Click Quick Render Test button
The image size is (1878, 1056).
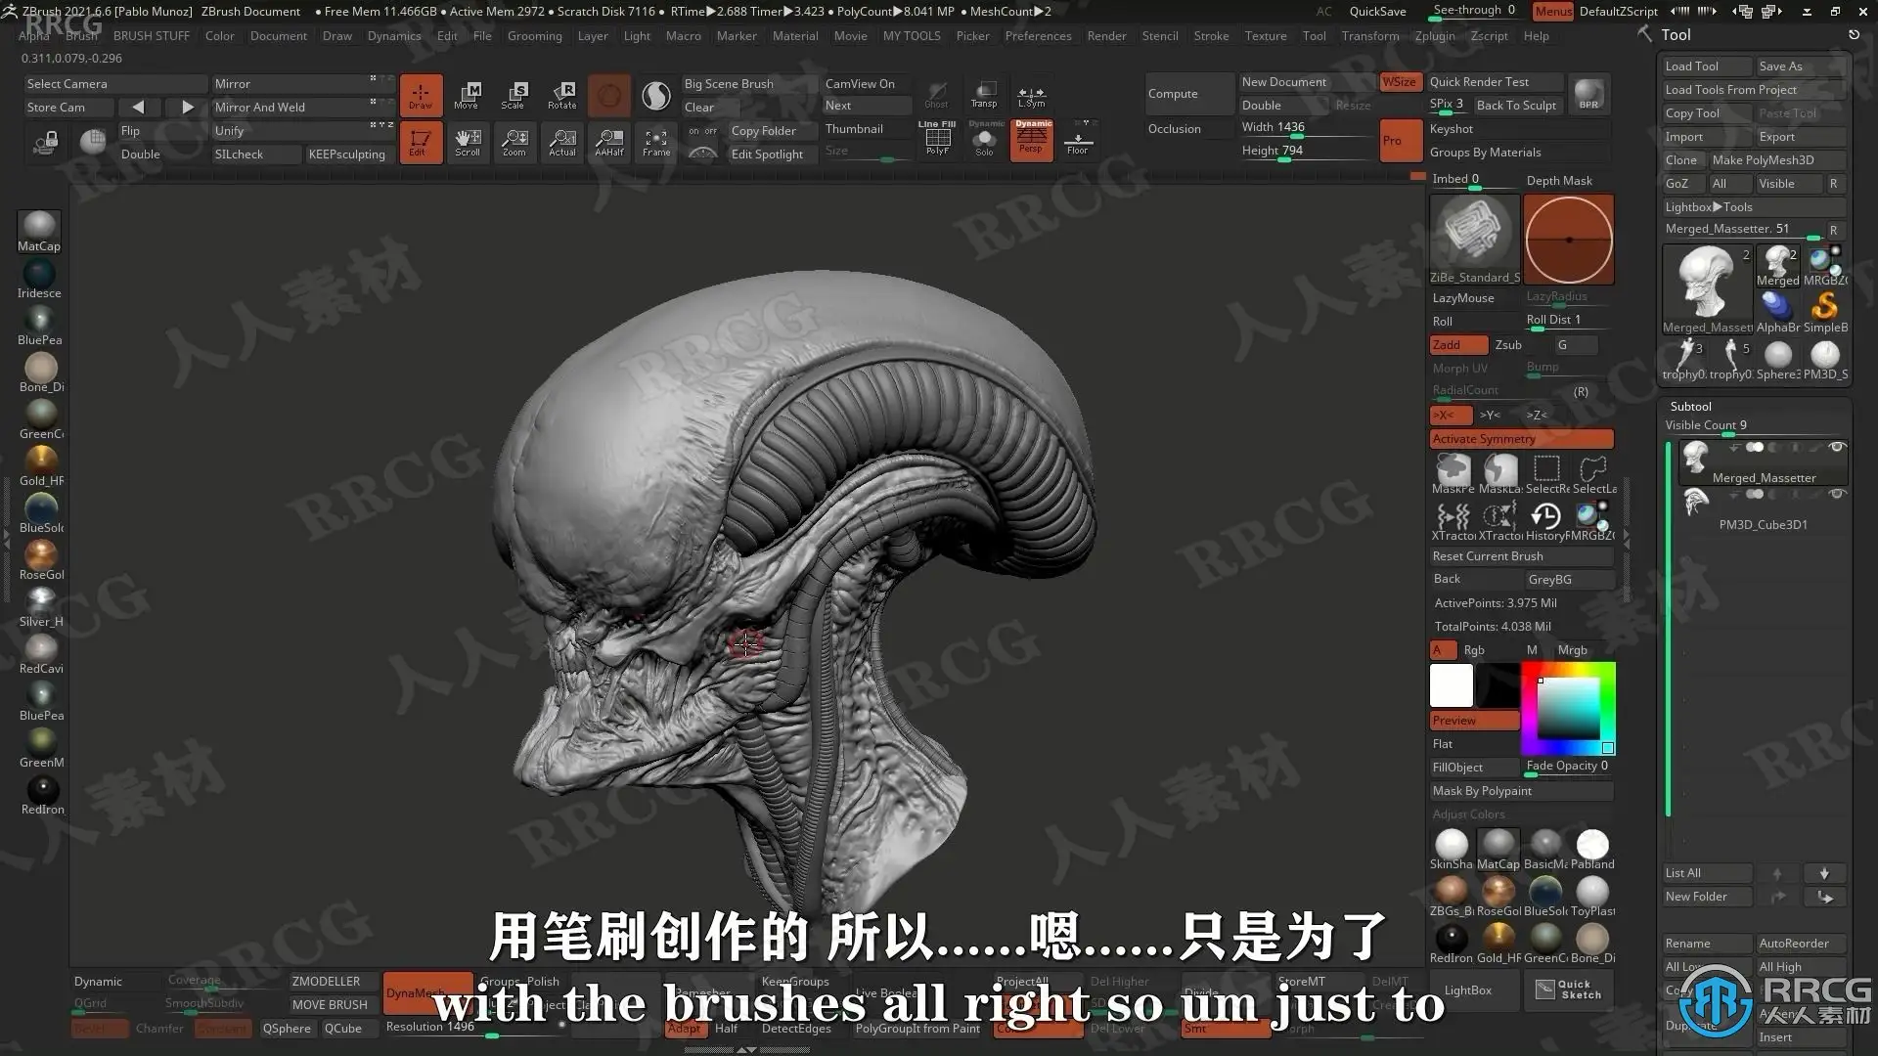click(x=1497, y=82)
